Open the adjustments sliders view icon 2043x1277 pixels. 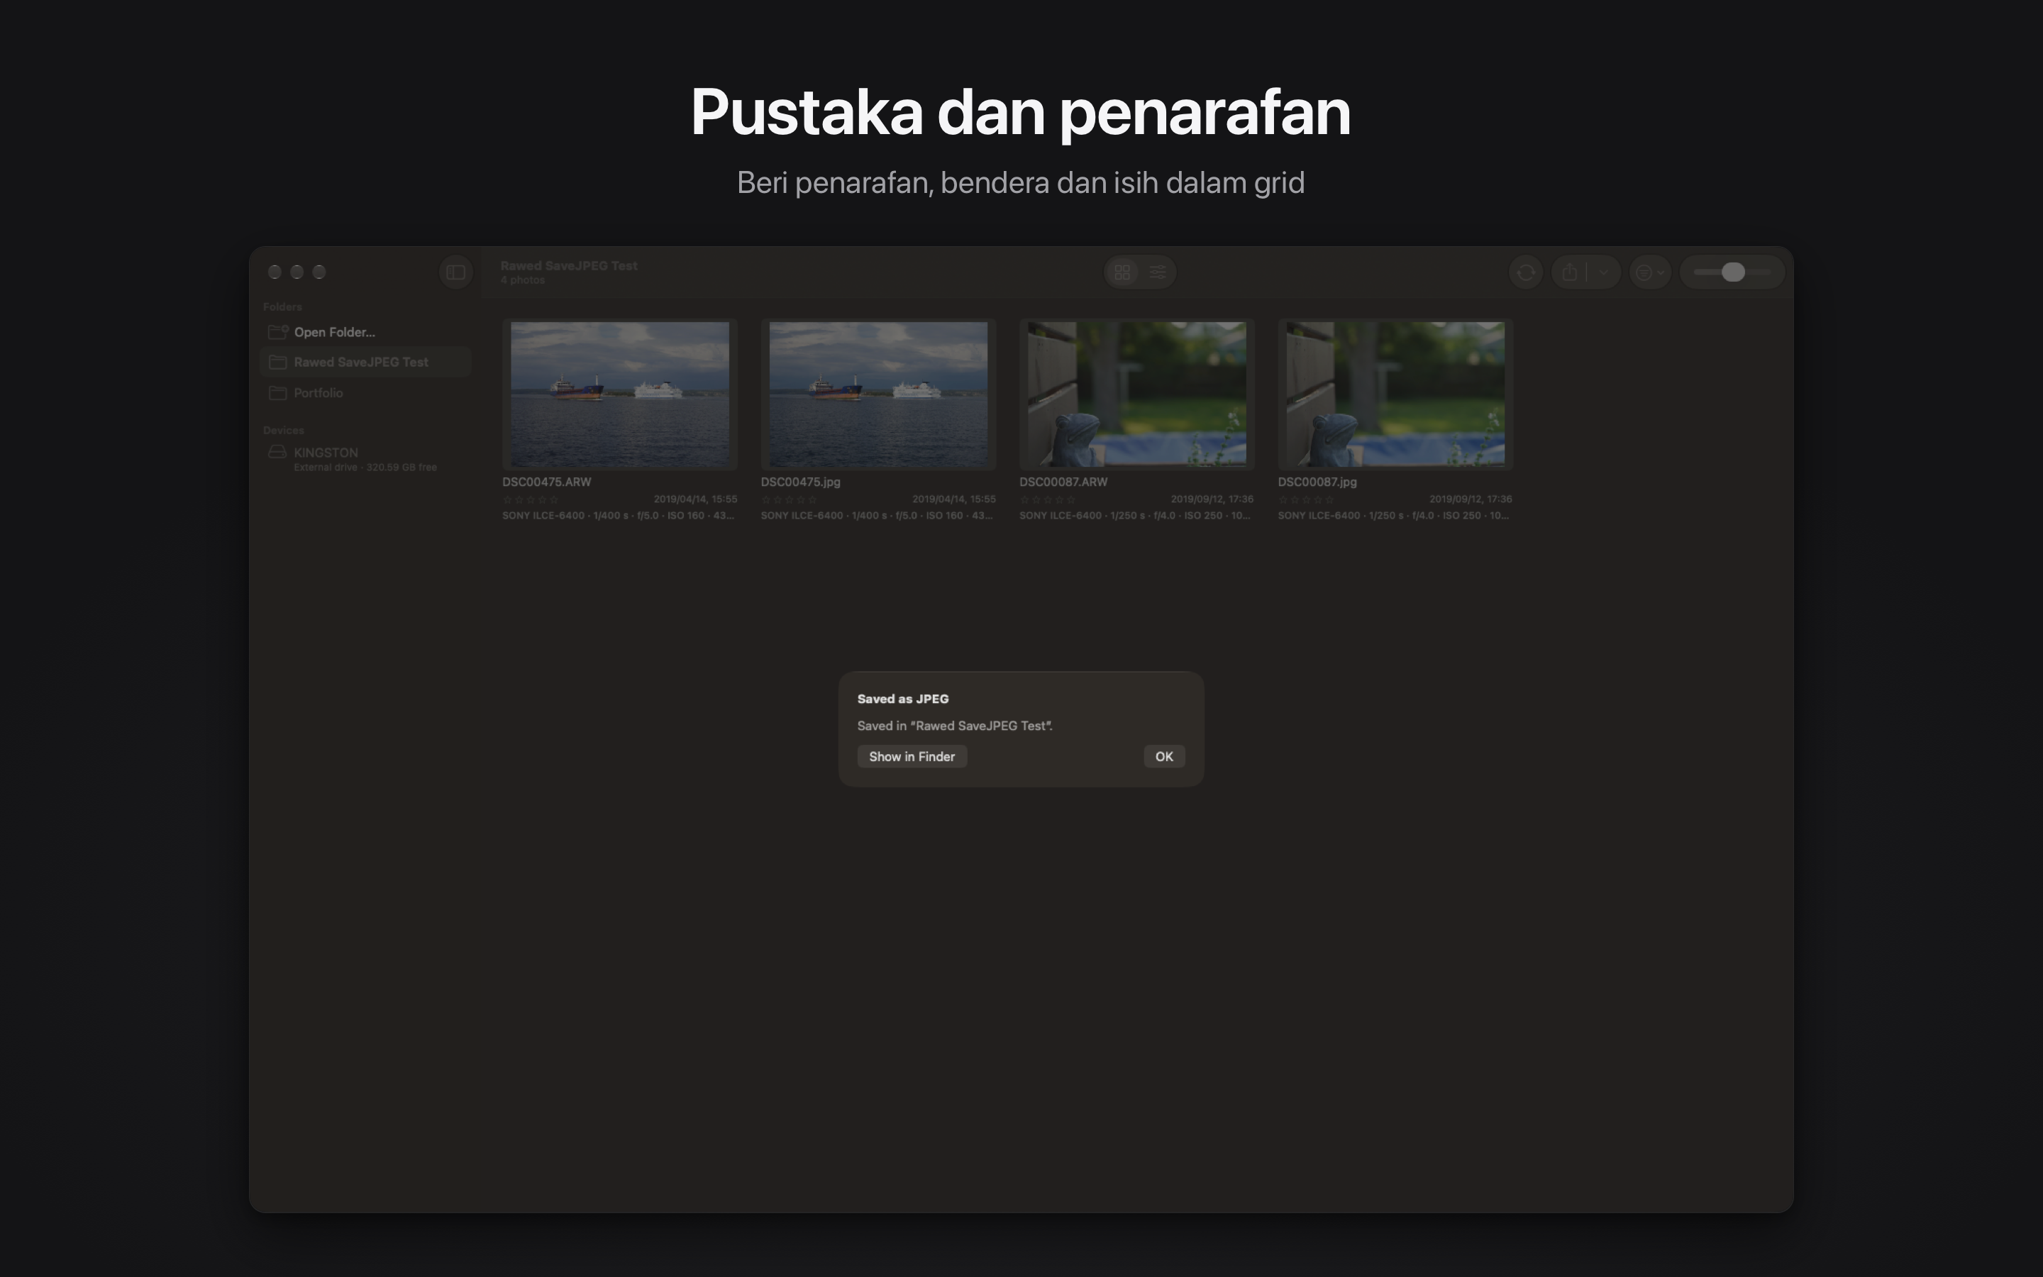(x=1158, y=272)
